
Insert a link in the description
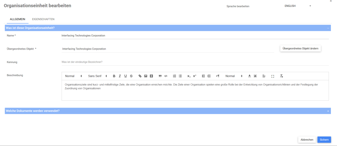point(140,76)
